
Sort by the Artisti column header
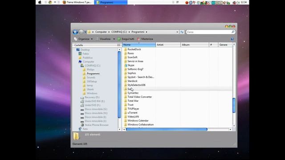(x=168, y=44)
